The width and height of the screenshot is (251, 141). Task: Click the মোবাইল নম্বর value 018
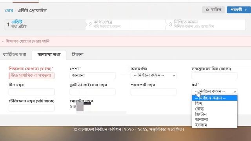[73, 107]
